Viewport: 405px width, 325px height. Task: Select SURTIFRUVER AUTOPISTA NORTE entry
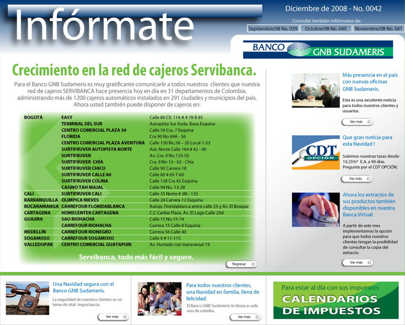tap(97, 149)
